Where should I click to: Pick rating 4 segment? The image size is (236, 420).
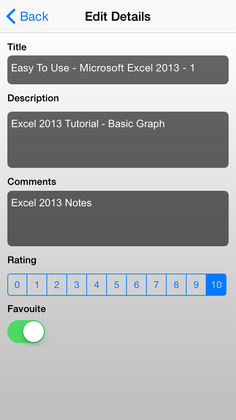[97, 285]
